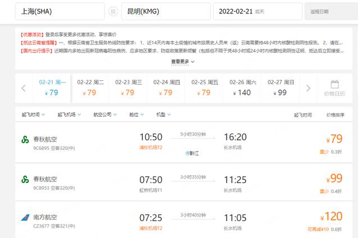Click Spring Airlines logo for flight 9C8953
The width and height of the screenshot is (358, 238).
[25, 179]
